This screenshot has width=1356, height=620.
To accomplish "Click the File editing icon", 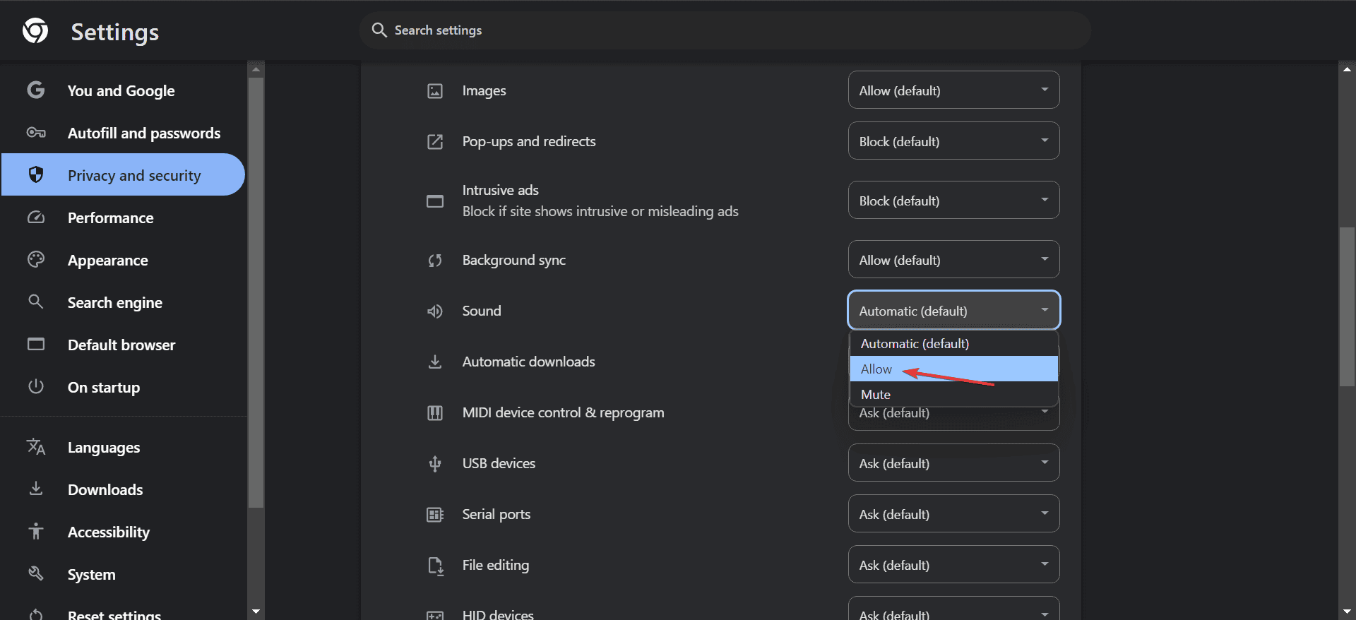I will click(x=435, y=566).
